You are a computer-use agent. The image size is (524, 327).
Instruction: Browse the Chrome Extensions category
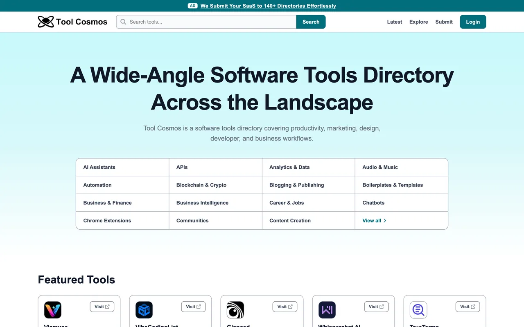click(x=122, y=220)
